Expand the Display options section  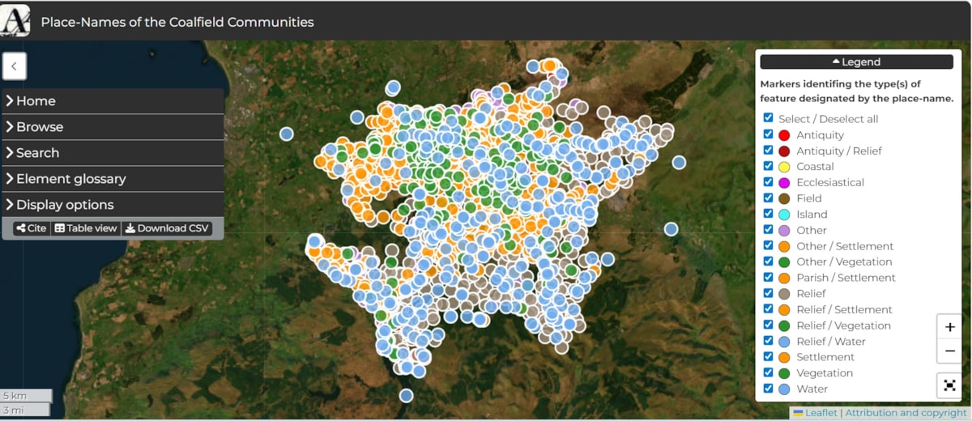(x=113, y=205)
